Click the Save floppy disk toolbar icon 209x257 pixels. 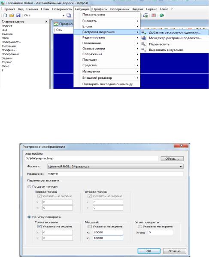click(x=18, y=15)
